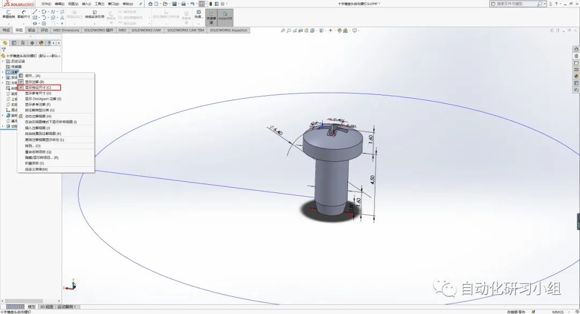Open SOLIDWORKS Resources home tab in task pane
The height and width of the screenshot is (314, 580).
[x=576, y=49]
